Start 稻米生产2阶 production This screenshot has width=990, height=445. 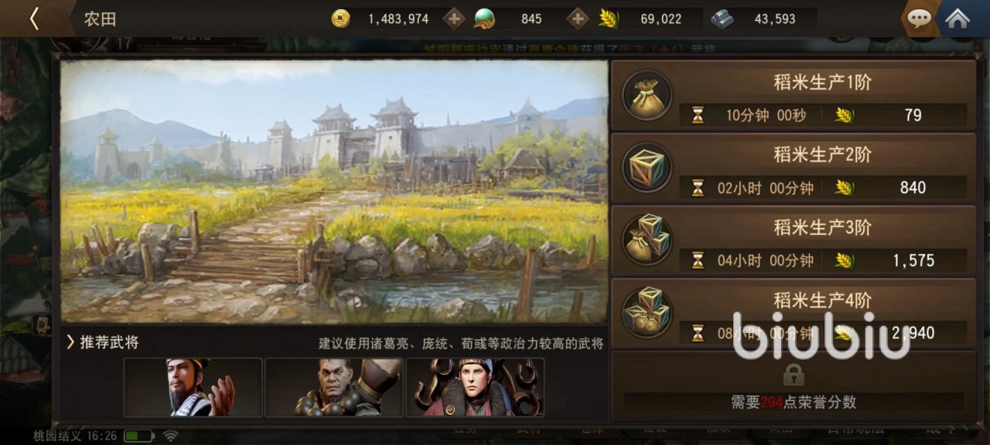click(x=793, y=168)
